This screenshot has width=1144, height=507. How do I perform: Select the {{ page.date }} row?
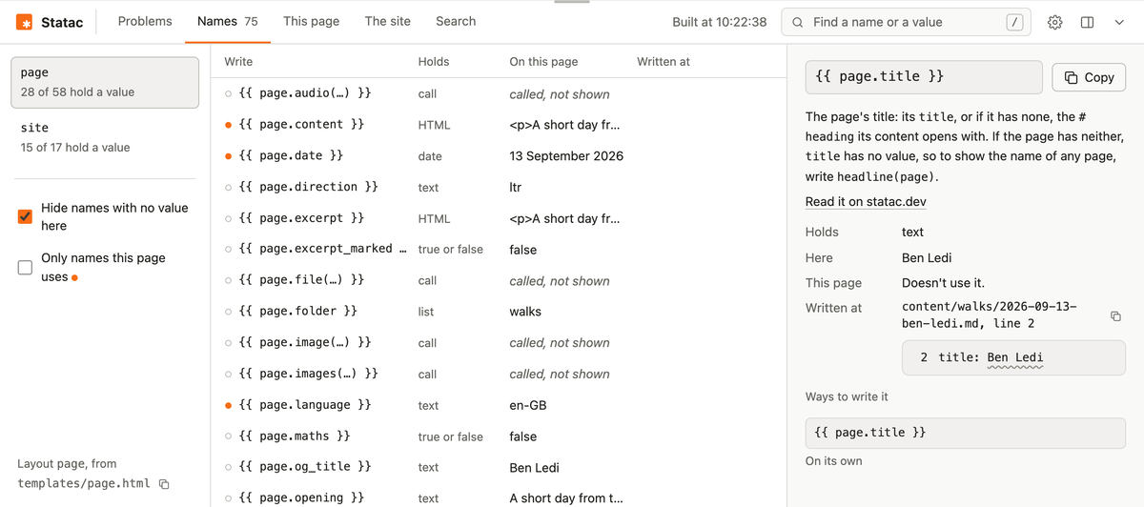pyautogui.click(x=499, y=155)
